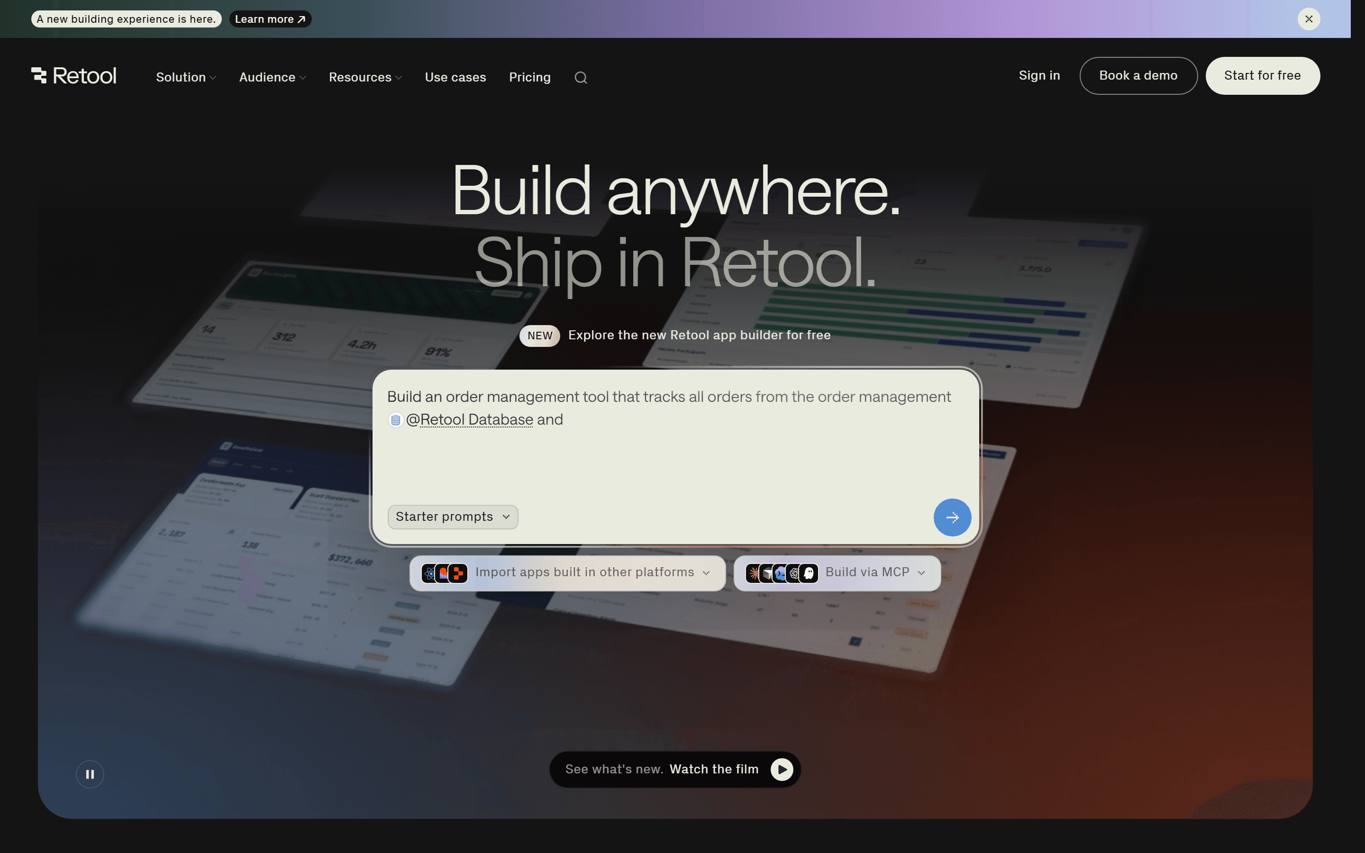Click the play icon next to Watch the film
The image size is (1365, 853).
click(x=782, y=770)
